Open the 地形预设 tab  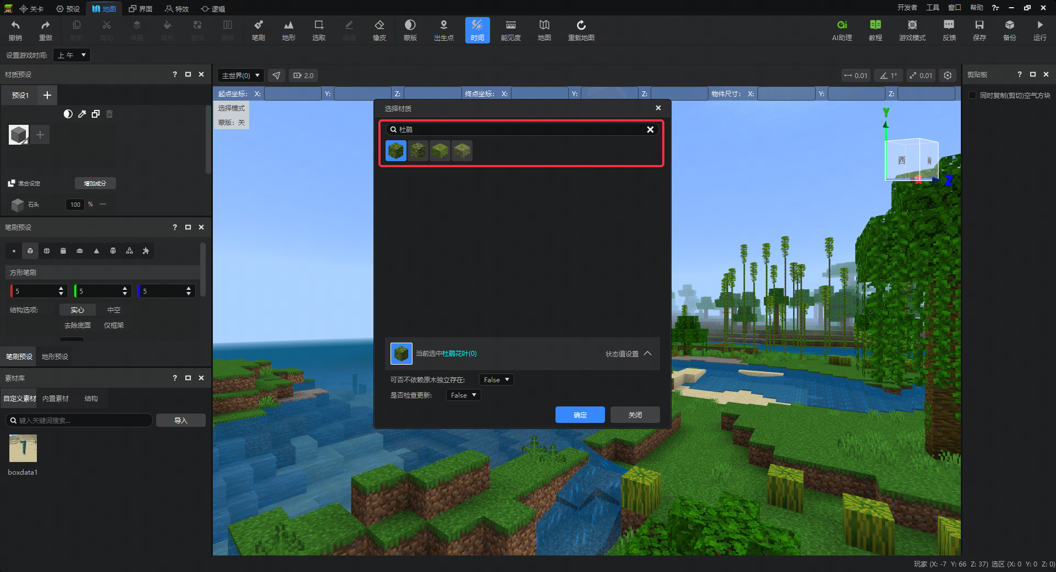55,356
